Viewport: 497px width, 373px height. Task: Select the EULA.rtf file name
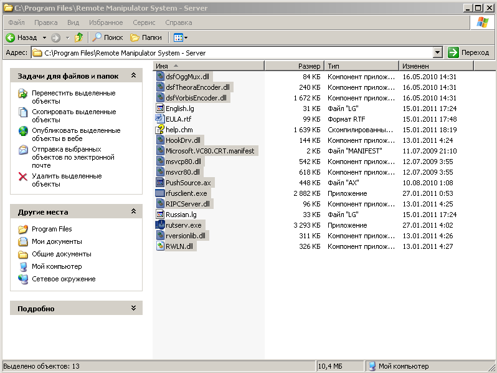coord(179,119)
